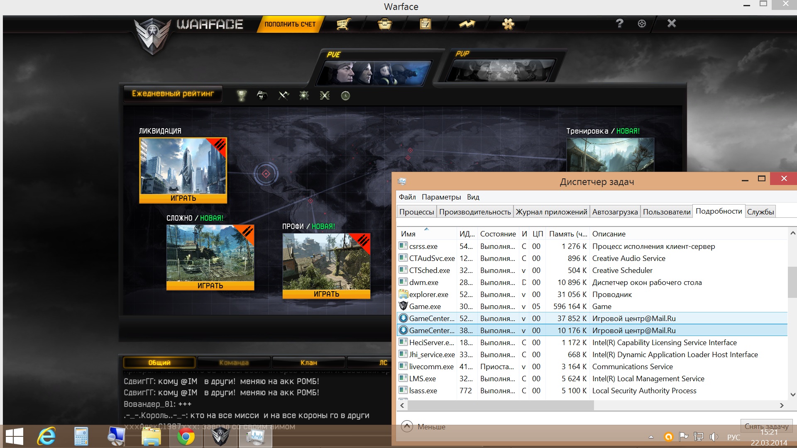Select the Профи mission thumbnail

tap(326, 262)
